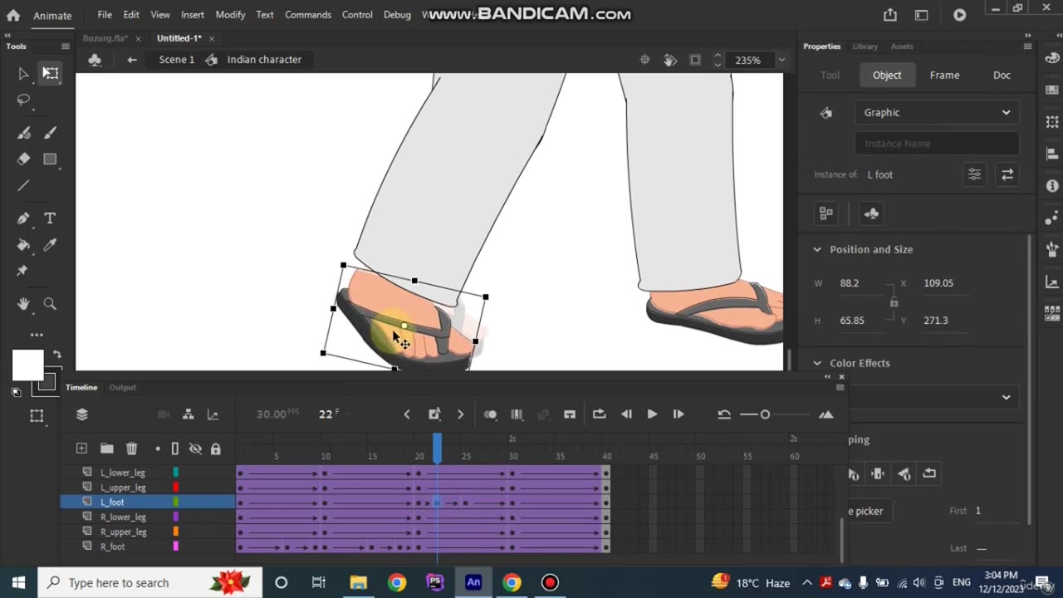The width and height of the screenshot is (1063, 598).
Task: Collapse the Position and Size section
Action: pyautogui.click(x=817, y=249)
